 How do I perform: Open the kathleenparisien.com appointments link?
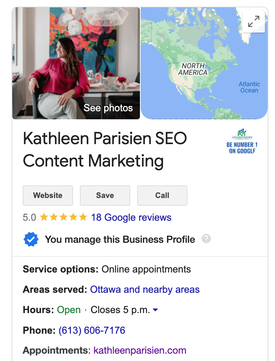(140, 351)
